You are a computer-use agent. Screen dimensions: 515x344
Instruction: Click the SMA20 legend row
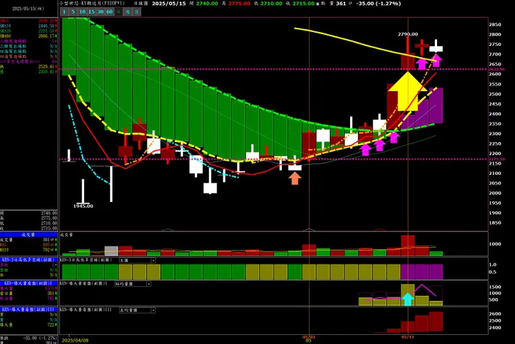pos(29,31)
